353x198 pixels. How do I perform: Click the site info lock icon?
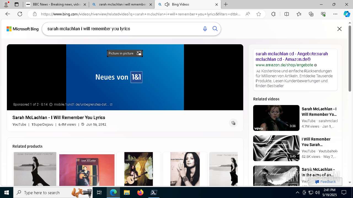pos(34,14)
